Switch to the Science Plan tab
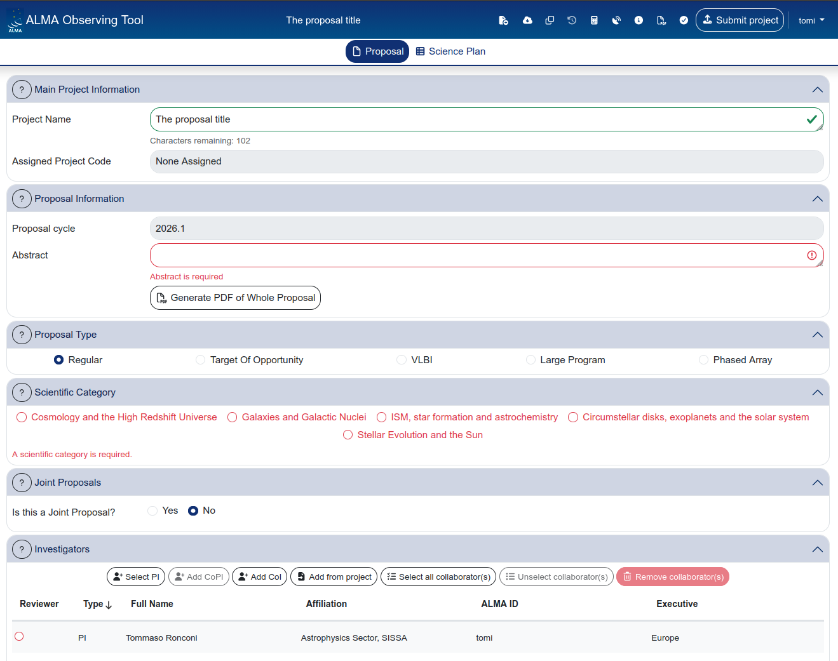 [x=450, y=51]
